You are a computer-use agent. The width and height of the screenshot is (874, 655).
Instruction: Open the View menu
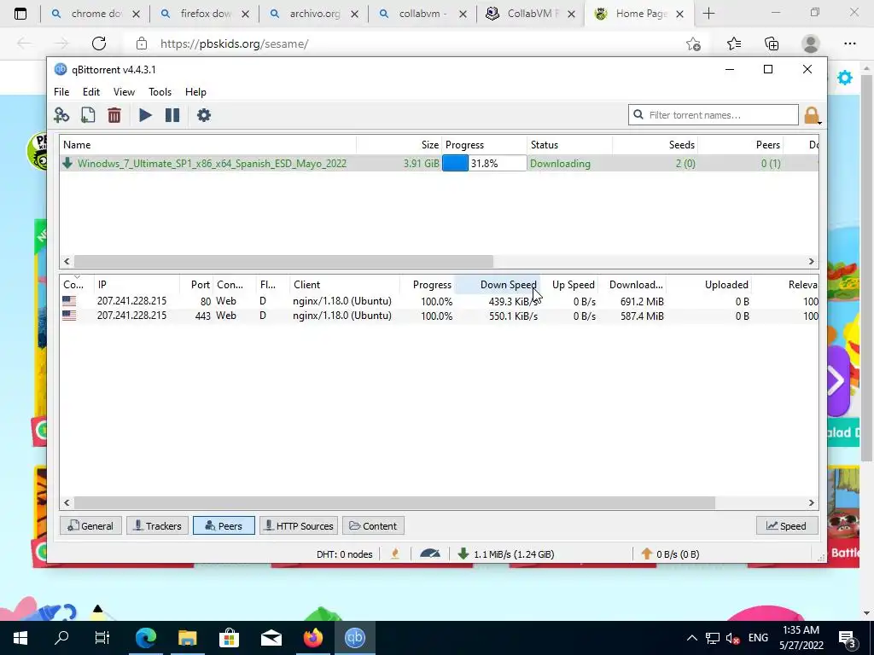click(x=124, y=92)
